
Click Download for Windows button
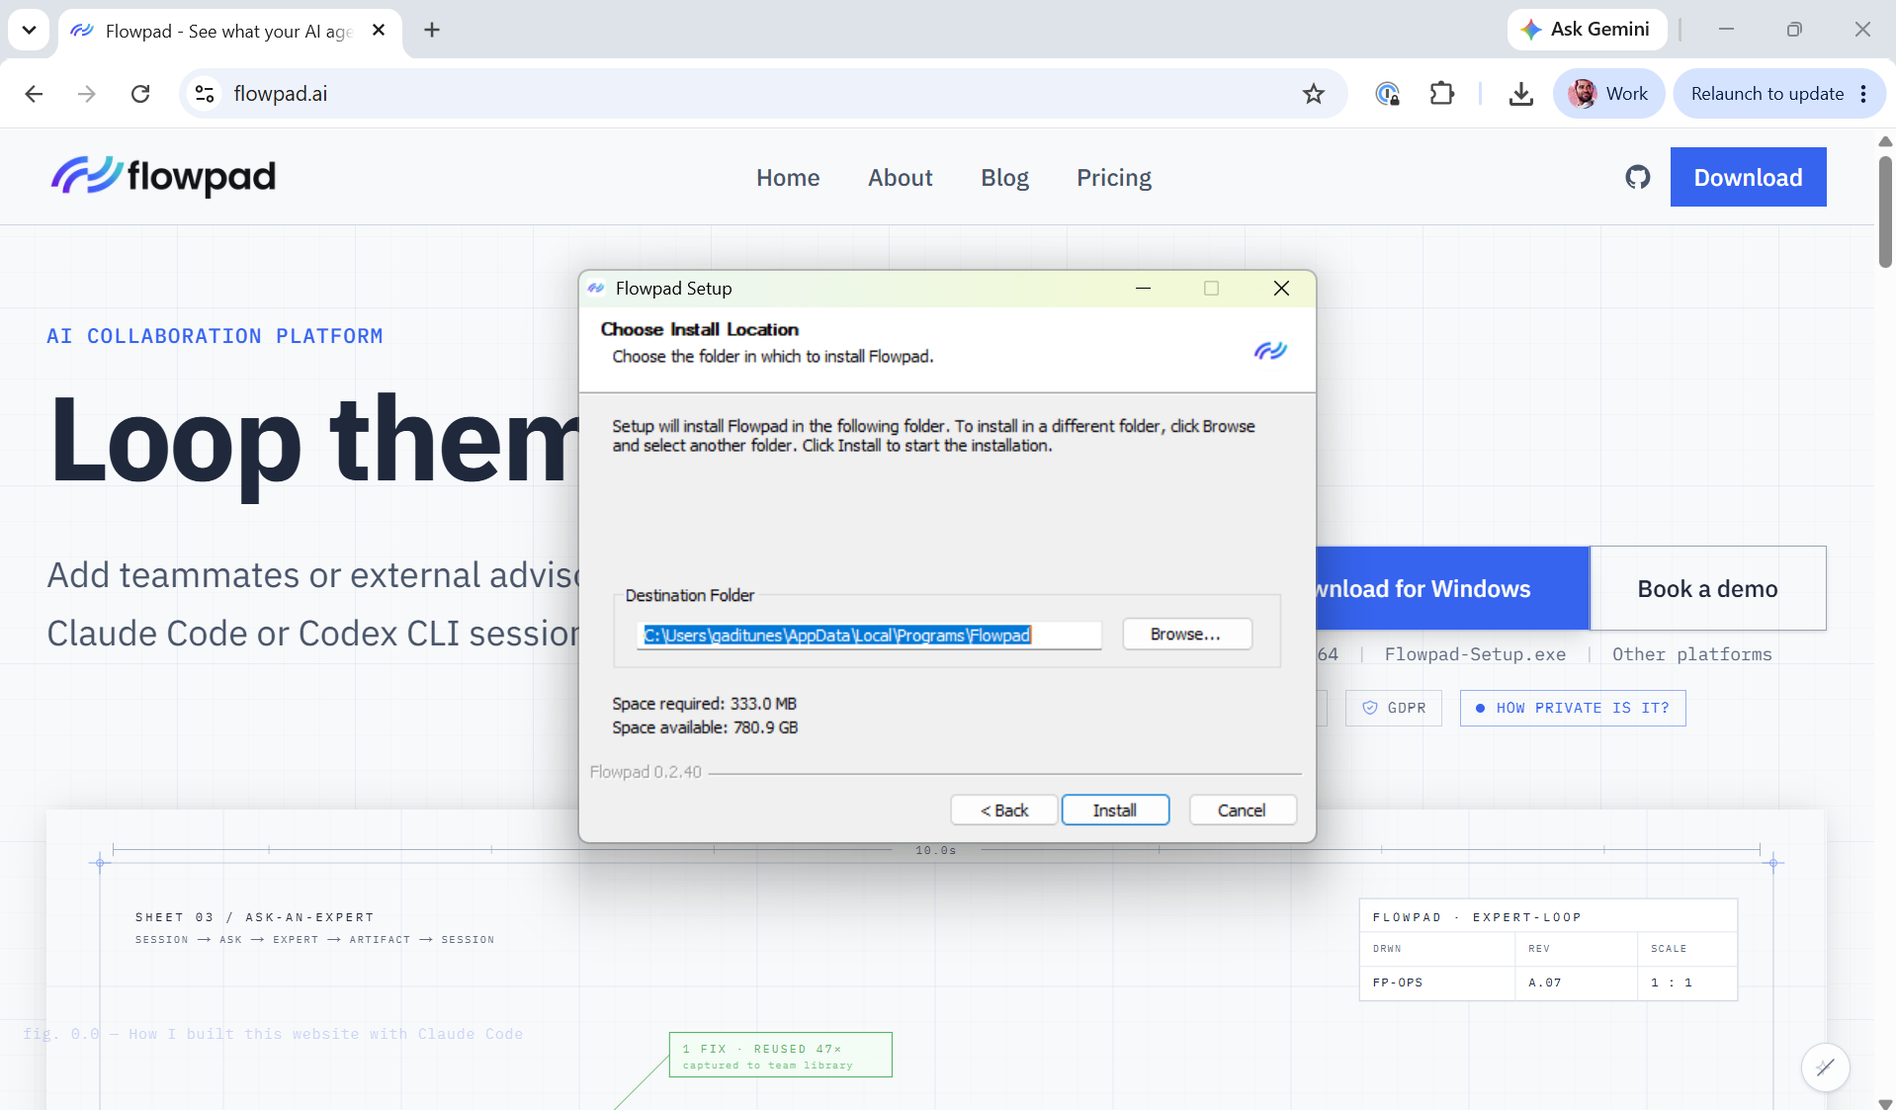coord(1452,588)
